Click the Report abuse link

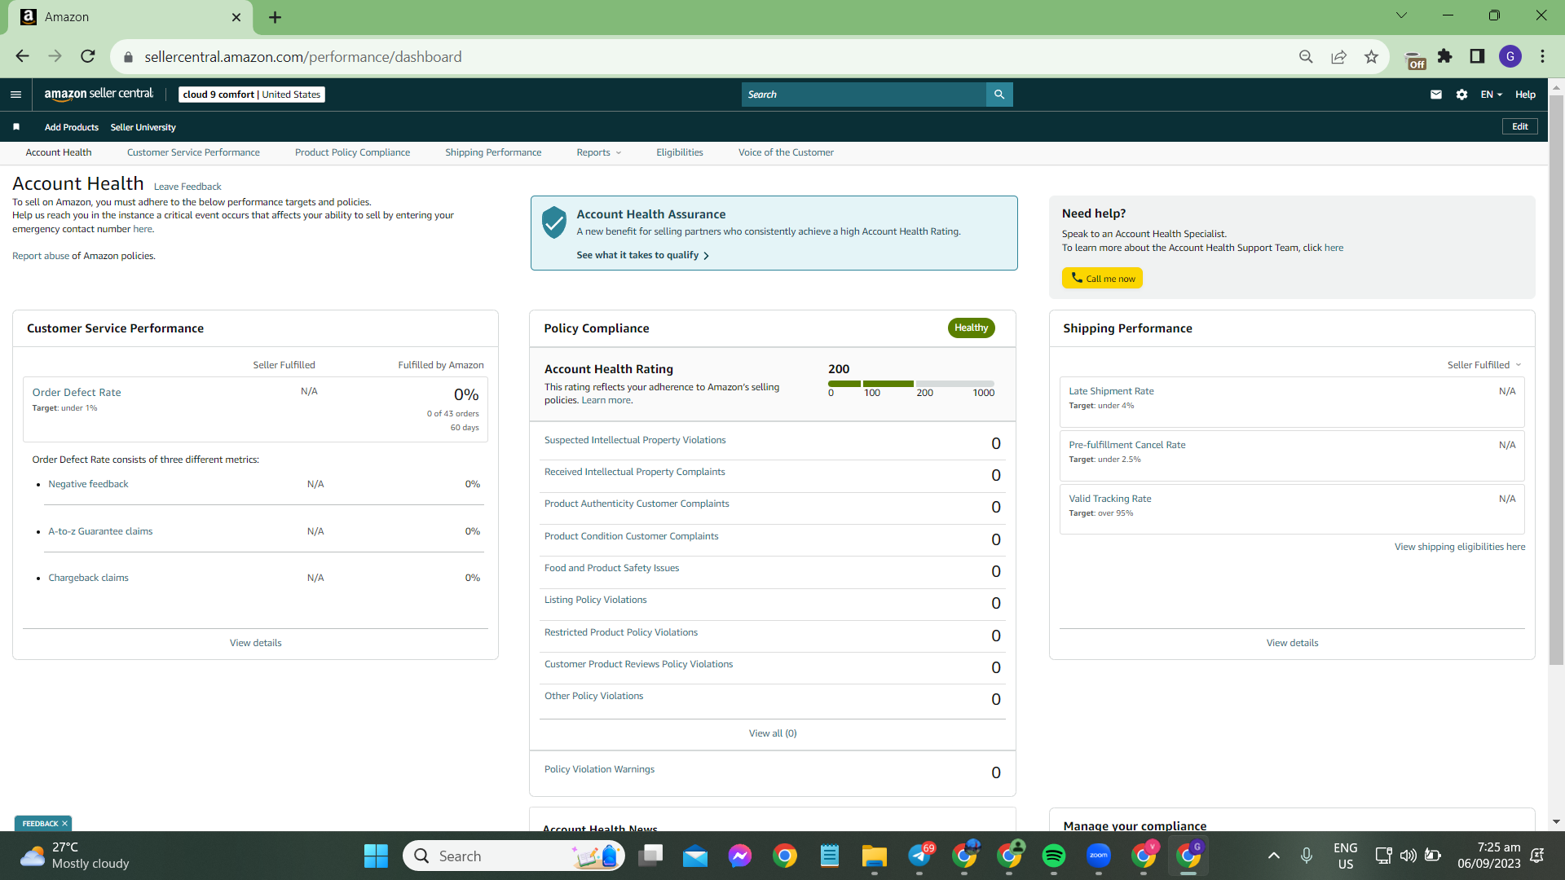point(41,256)
